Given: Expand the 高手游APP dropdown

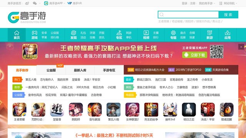Looking at the screenshot, I should tap(65, 3).
